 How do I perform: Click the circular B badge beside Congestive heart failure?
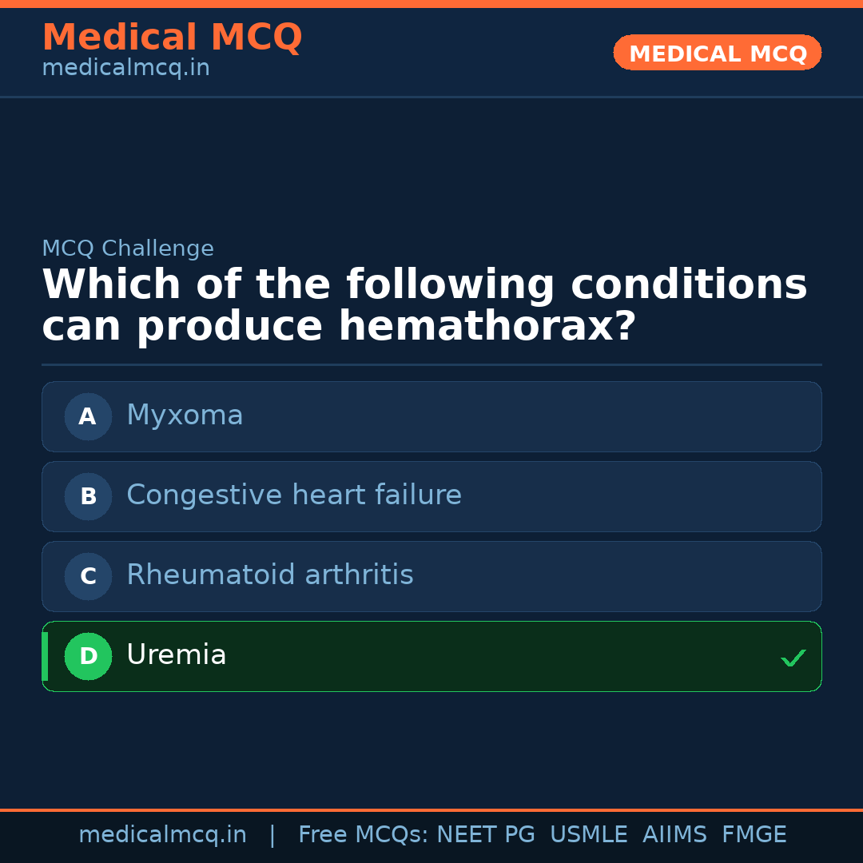pyautogui.click(x=88, y=496)
